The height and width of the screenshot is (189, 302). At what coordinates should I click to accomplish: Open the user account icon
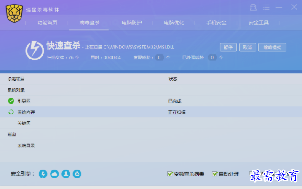[x=253, y=8]
